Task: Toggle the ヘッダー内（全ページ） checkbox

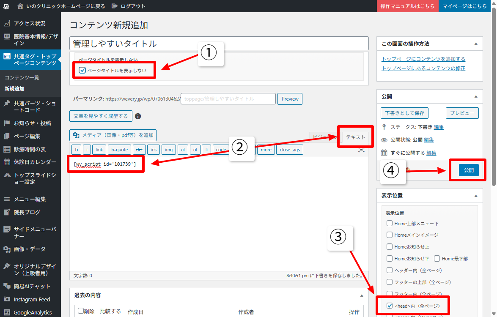Action: click(390, 270)
